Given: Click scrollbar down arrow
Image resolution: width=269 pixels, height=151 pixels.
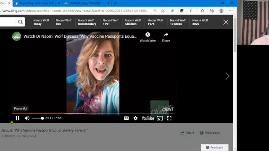Looking at the screenshot, I should 235,149.
